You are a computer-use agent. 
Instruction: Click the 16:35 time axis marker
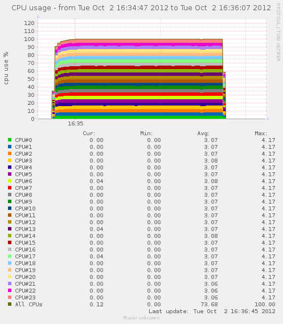76,124
